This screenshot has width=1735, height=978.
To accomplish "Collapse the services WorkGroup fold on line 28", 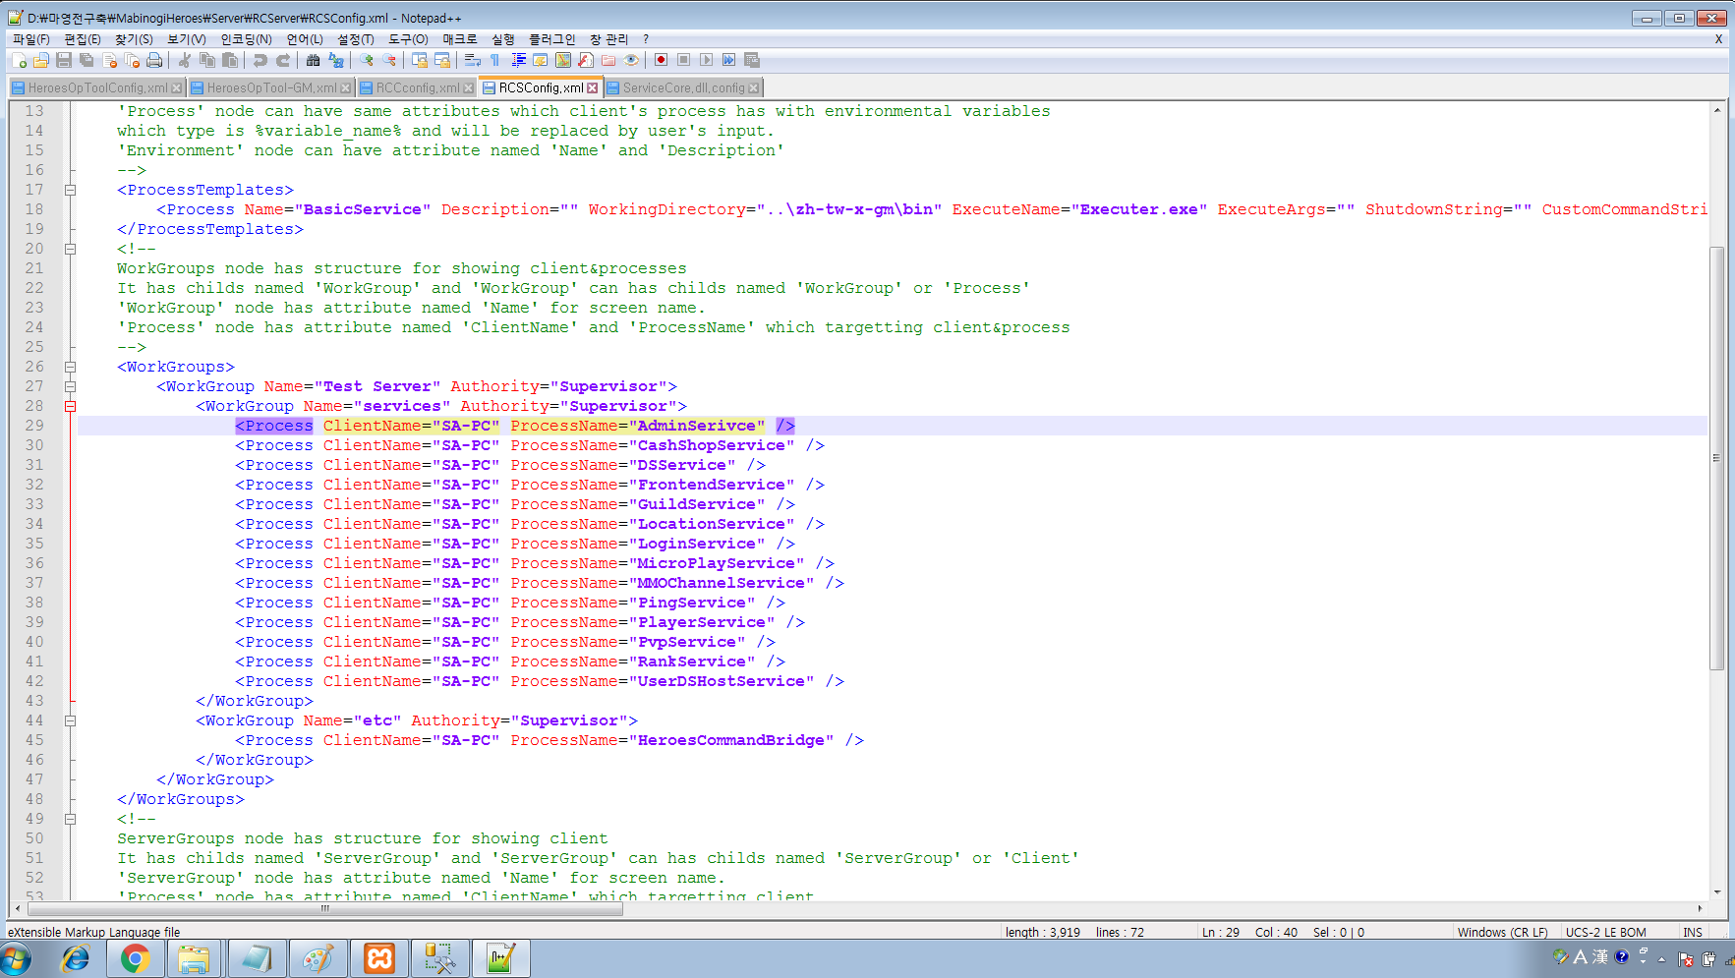I will 71,406.
